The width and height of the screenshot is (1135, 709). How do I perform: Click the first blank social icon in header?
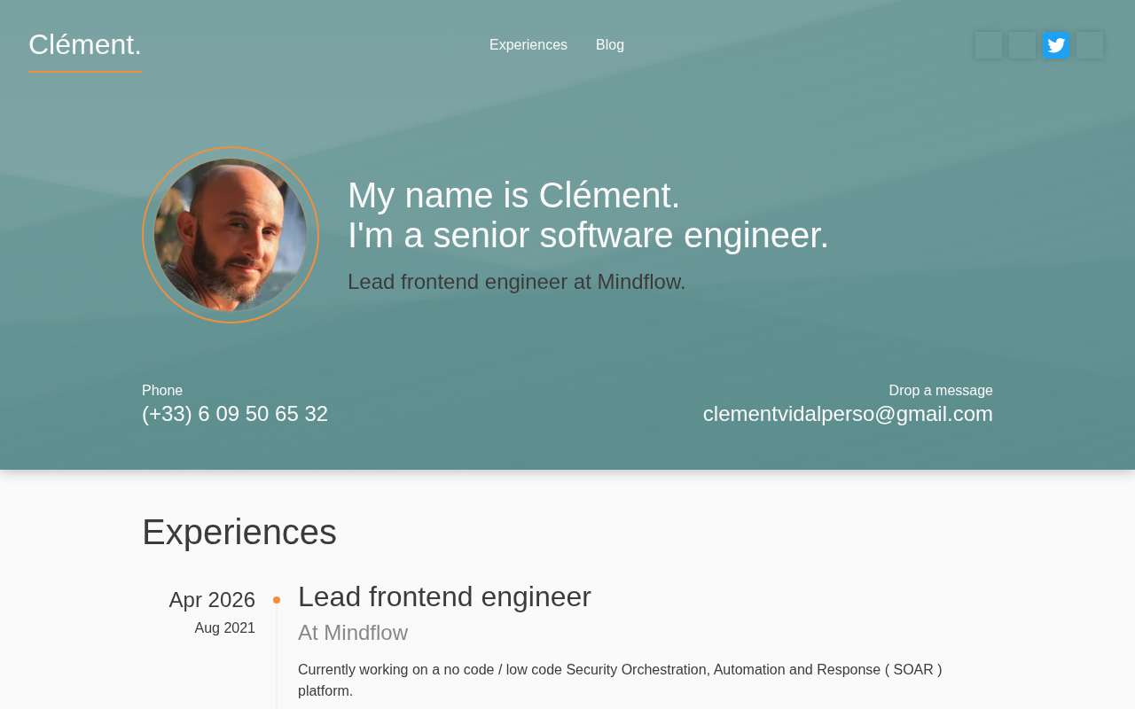point(988,45)
